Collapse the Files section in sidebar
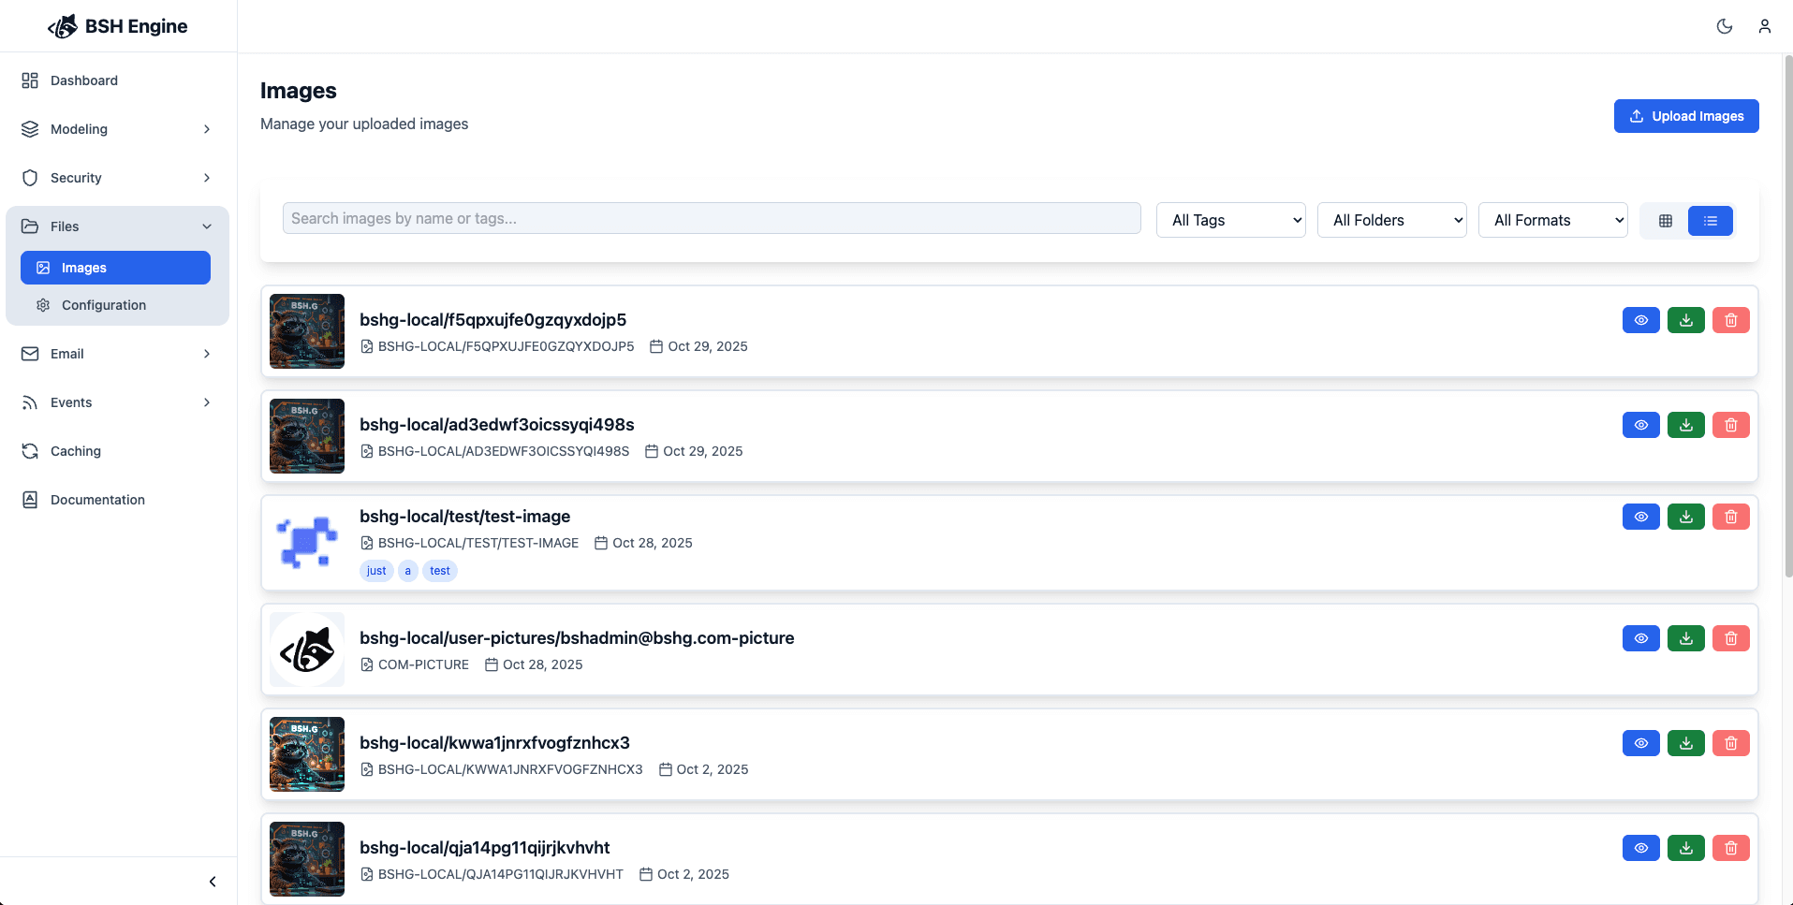Image resolution: width=1793 pixels, height=905 pixels. coord(116,226)
